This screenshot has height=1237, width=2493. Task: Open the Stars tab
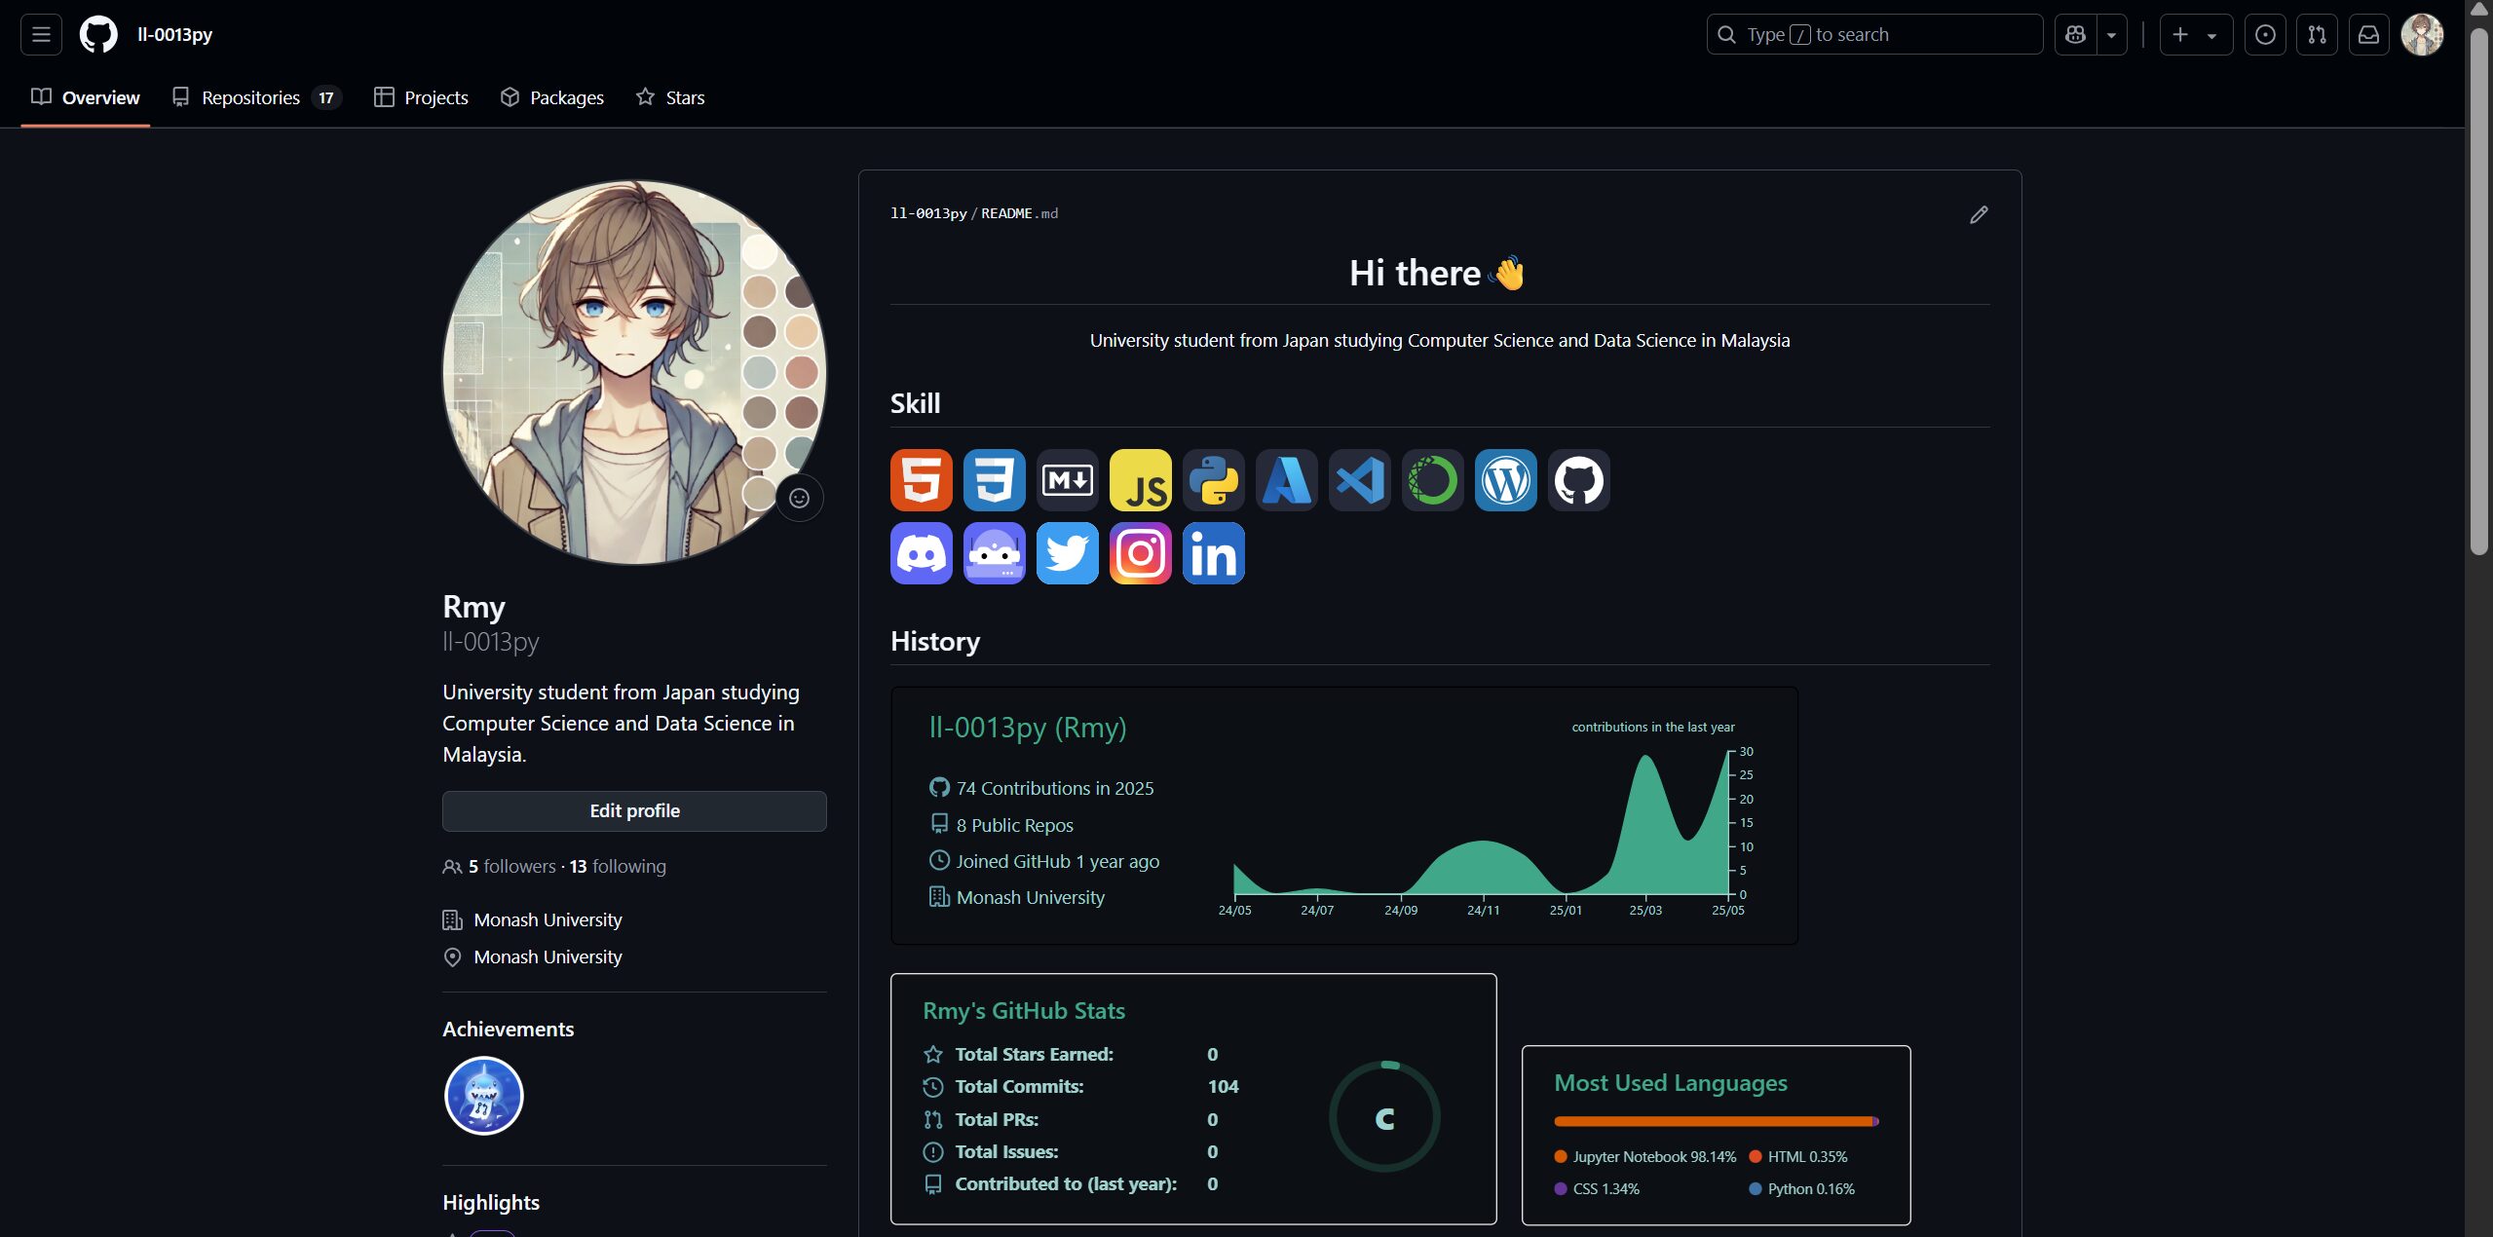[x=670, y=97]
